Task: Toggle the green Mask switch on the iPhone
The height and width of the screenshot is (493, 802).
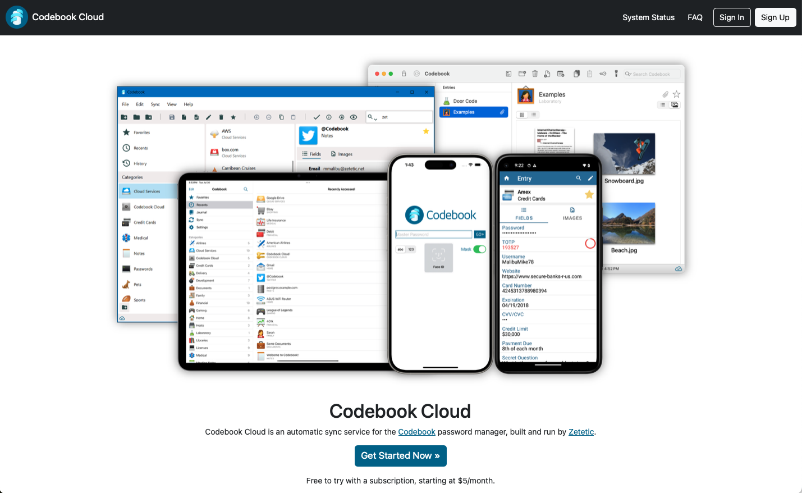Action: click(x=480, y=249)
